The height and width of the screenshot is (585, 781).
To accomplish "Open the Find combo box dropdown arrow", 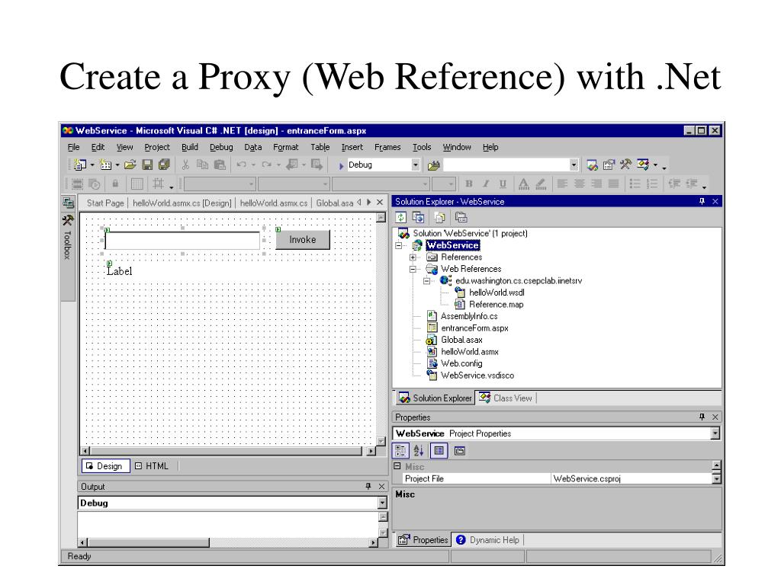I will point(574,165).
